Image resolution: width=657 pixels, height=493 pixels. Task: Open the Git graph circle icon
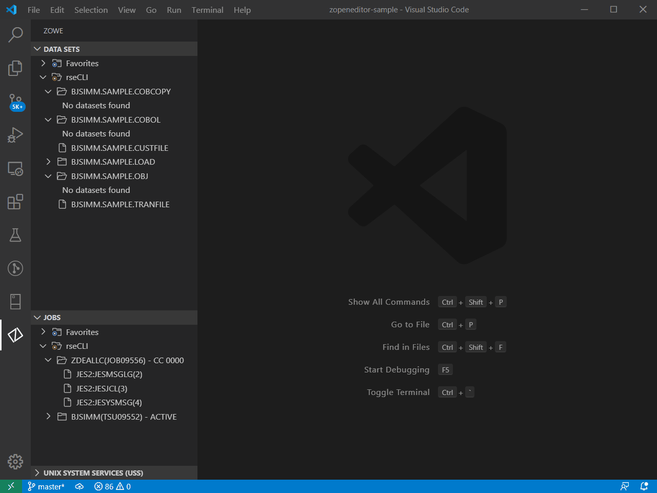point(15,268)
